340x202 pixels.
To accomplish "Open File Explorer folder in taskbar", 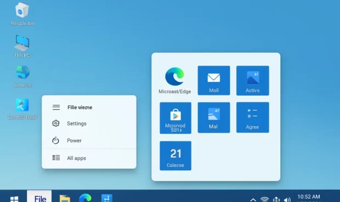I will 65,198.
